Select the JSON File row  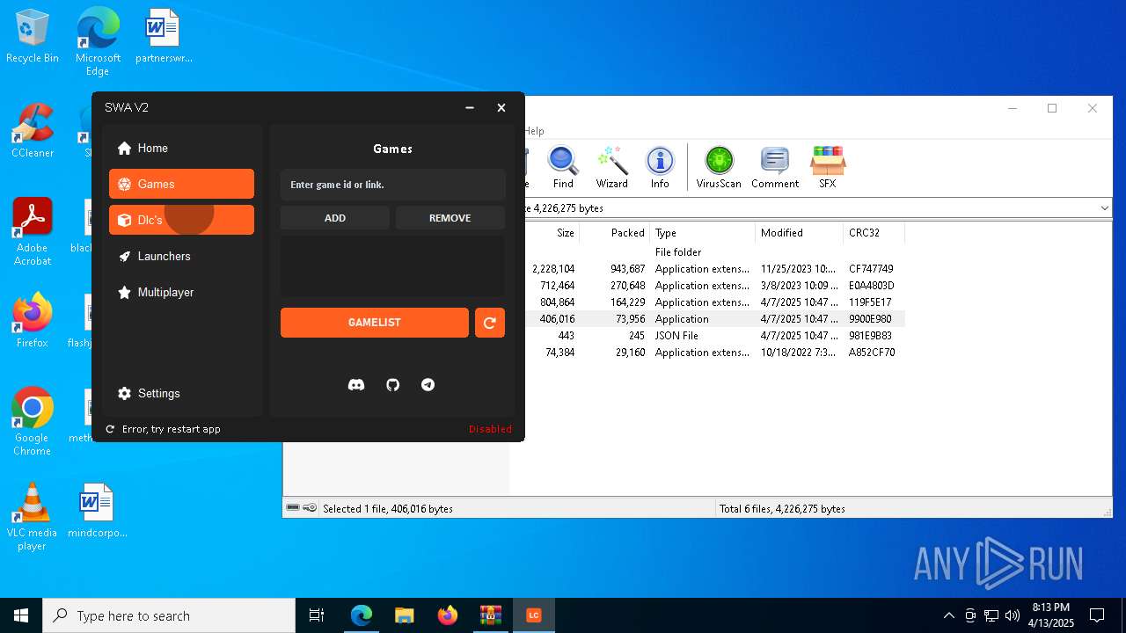tap(714, 336)
